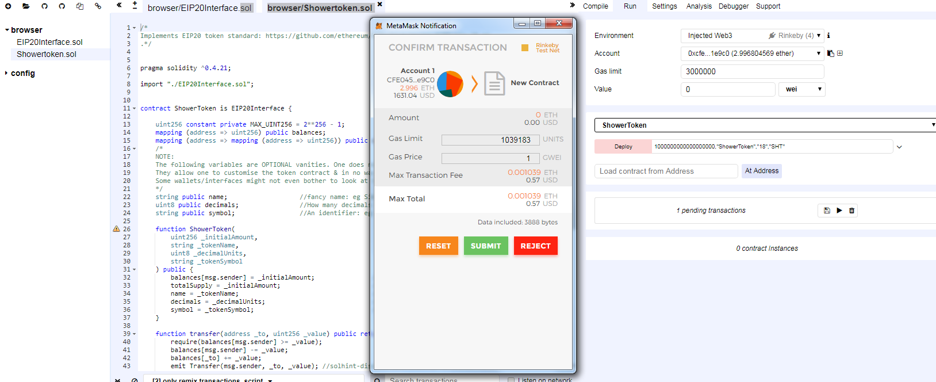The image size is (936, 382).
Task: Click the copy files icon in the file explorer toolbar
Action: click(x=80, y=6)
